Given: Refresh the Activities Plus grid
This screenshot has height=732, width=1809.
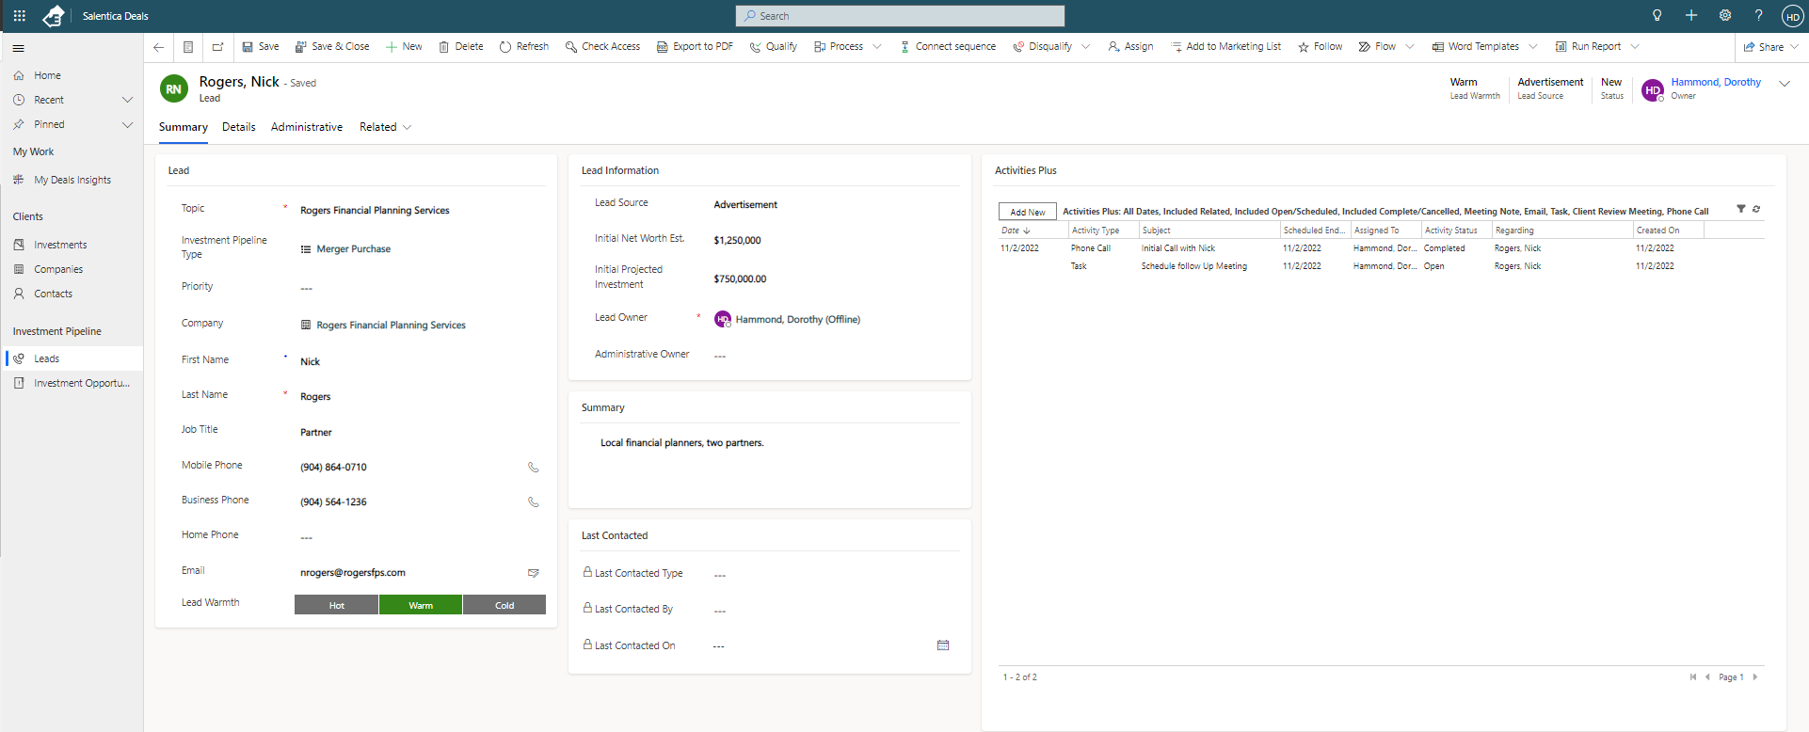Looking at the screenshot, I should point(1756,210).
